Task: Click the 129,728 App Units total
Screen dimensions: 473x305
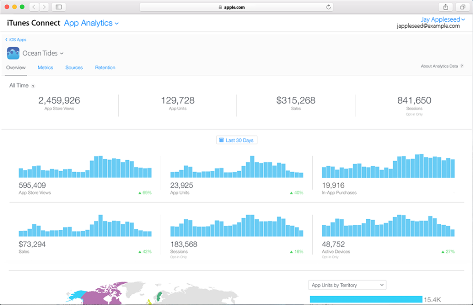Action: tap(178, 101)
